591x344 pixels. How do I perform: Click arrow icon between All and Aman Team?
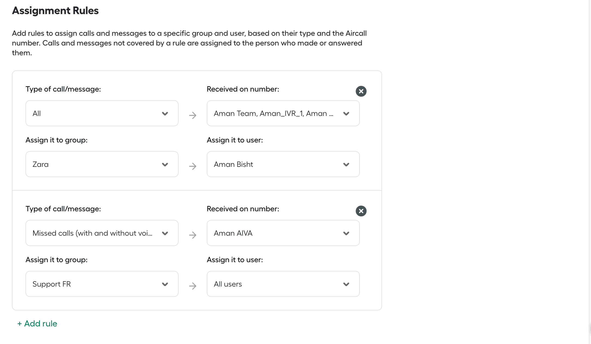pos(193,115)
